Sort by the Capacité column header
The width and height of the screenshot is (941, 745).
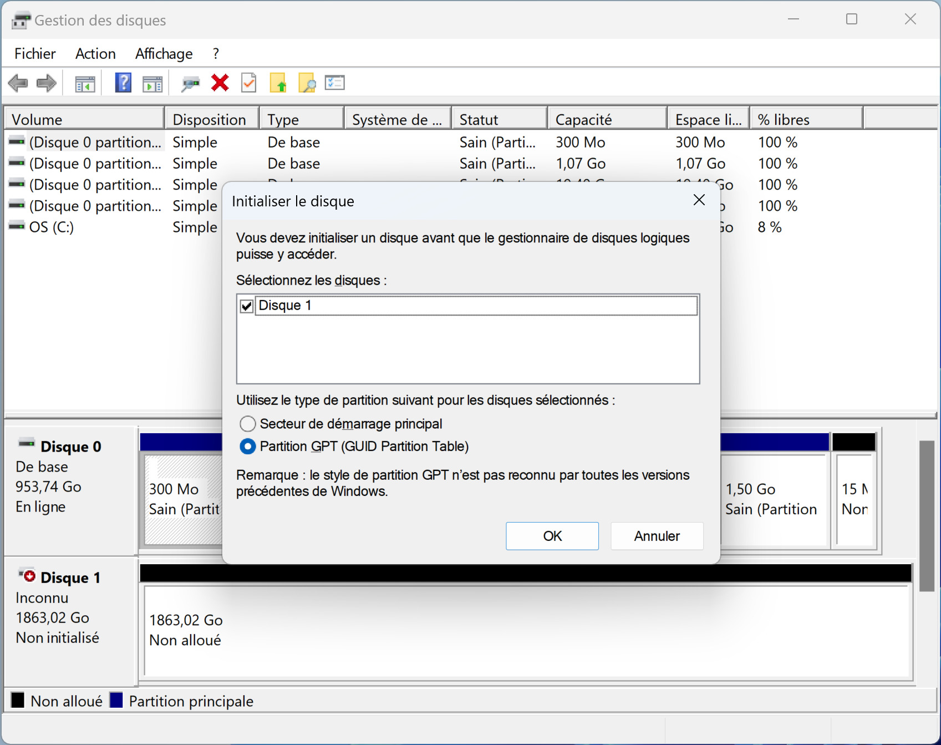pos(608,119)
